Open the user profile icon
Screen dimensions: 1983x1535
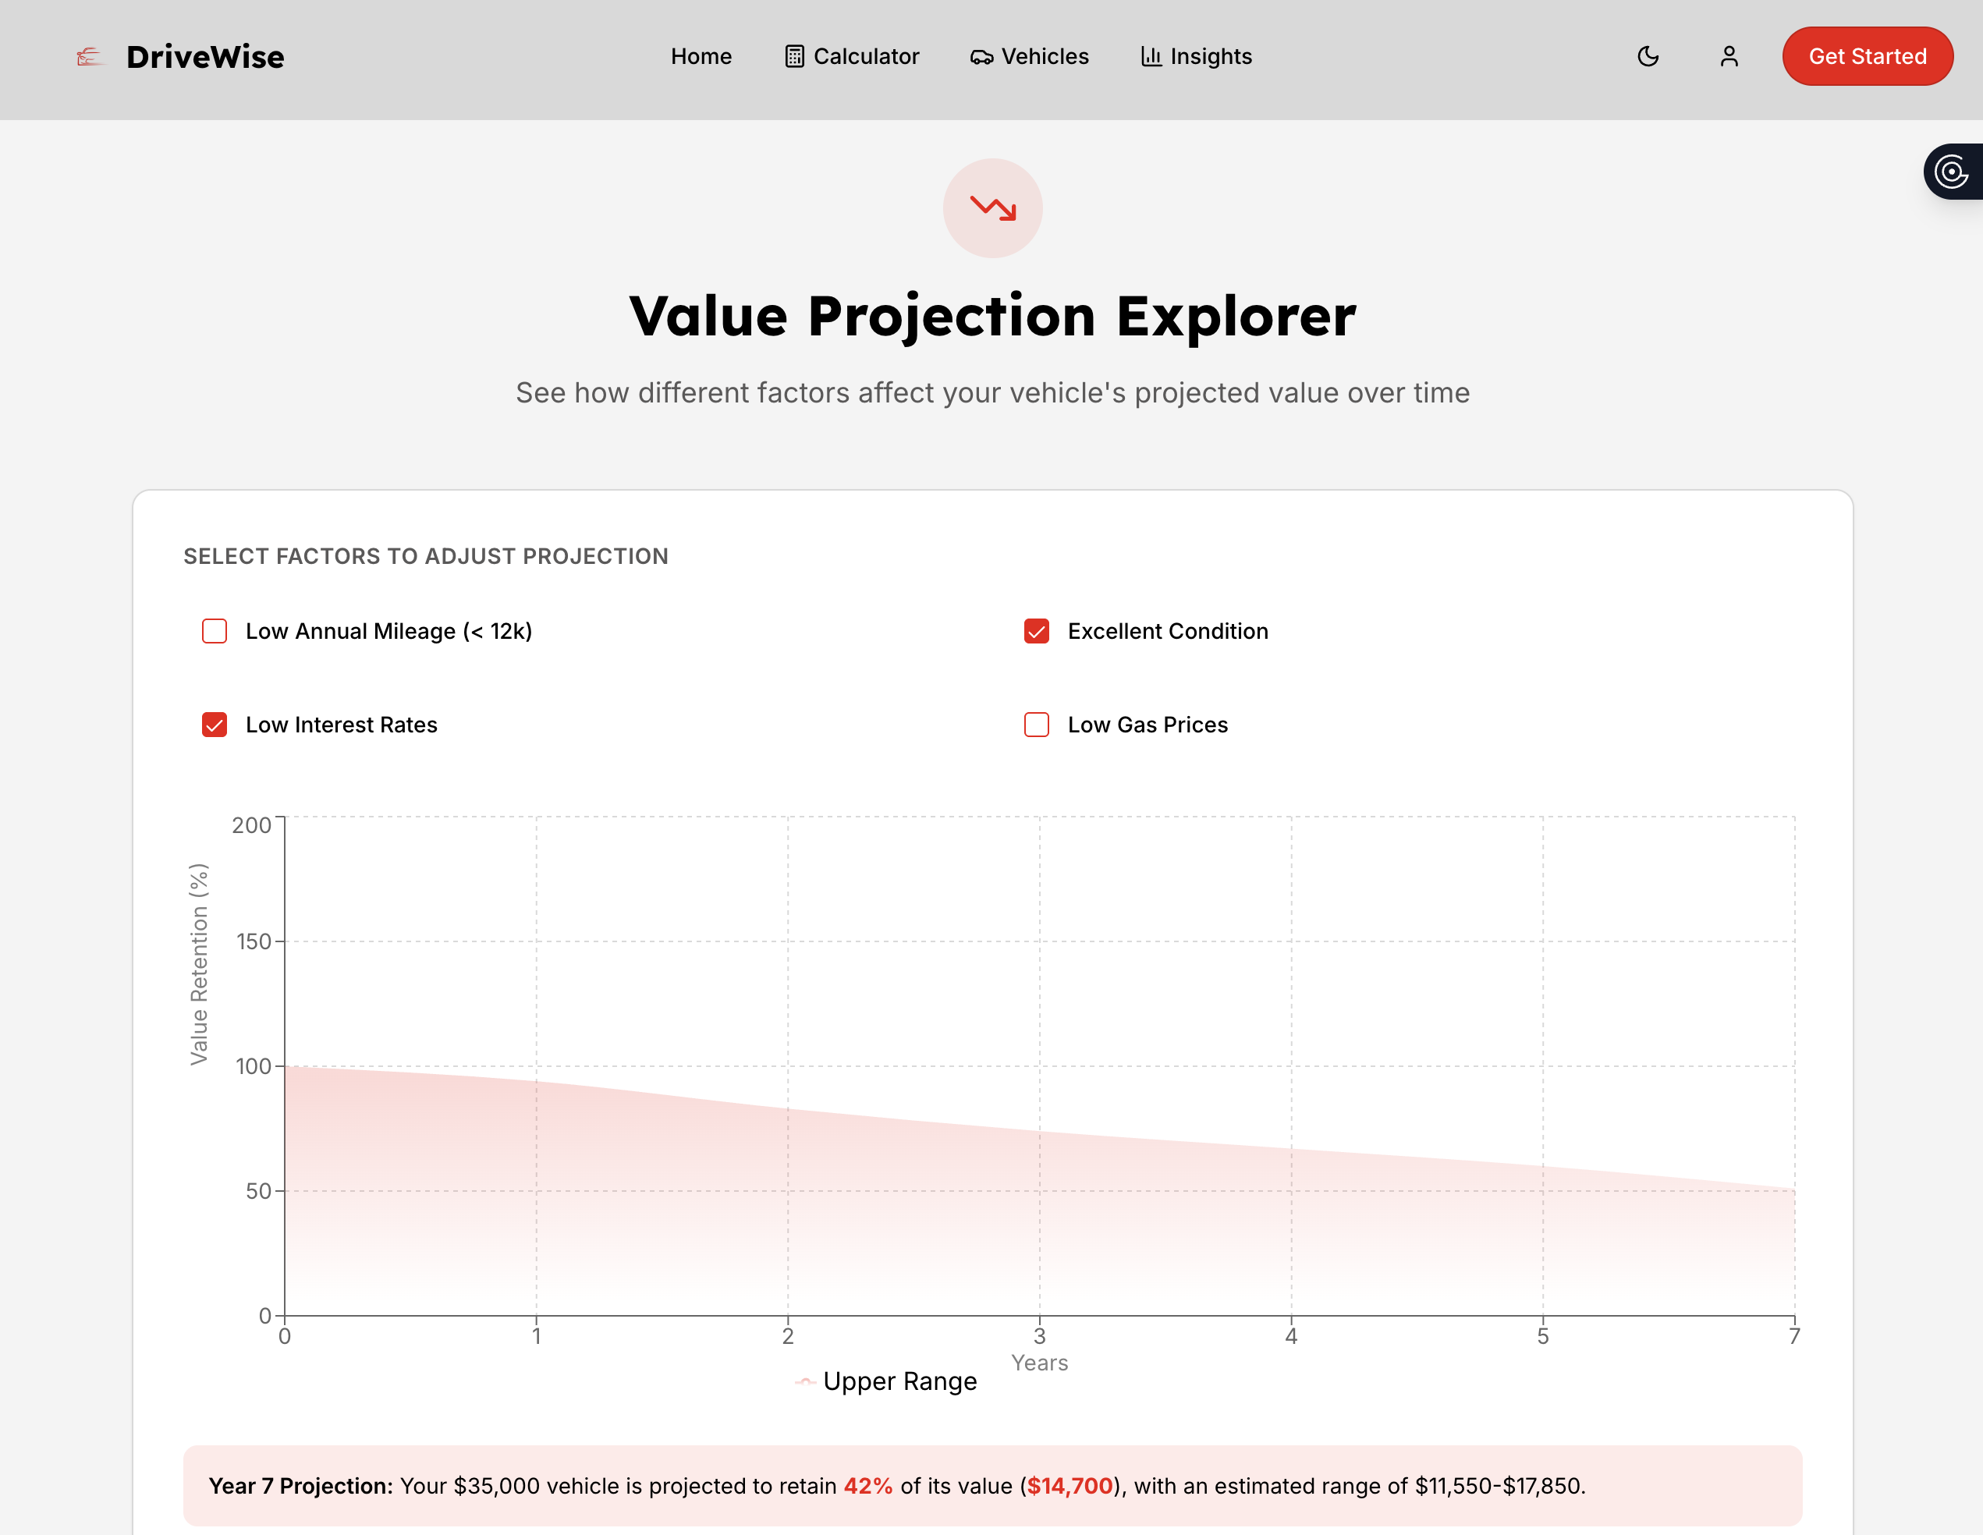point(1729,56)
